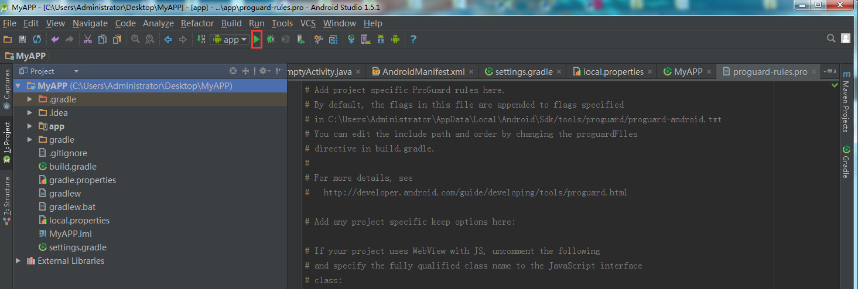Close the settings.gradle tab
858x289 pixels.
click(559, 72)
